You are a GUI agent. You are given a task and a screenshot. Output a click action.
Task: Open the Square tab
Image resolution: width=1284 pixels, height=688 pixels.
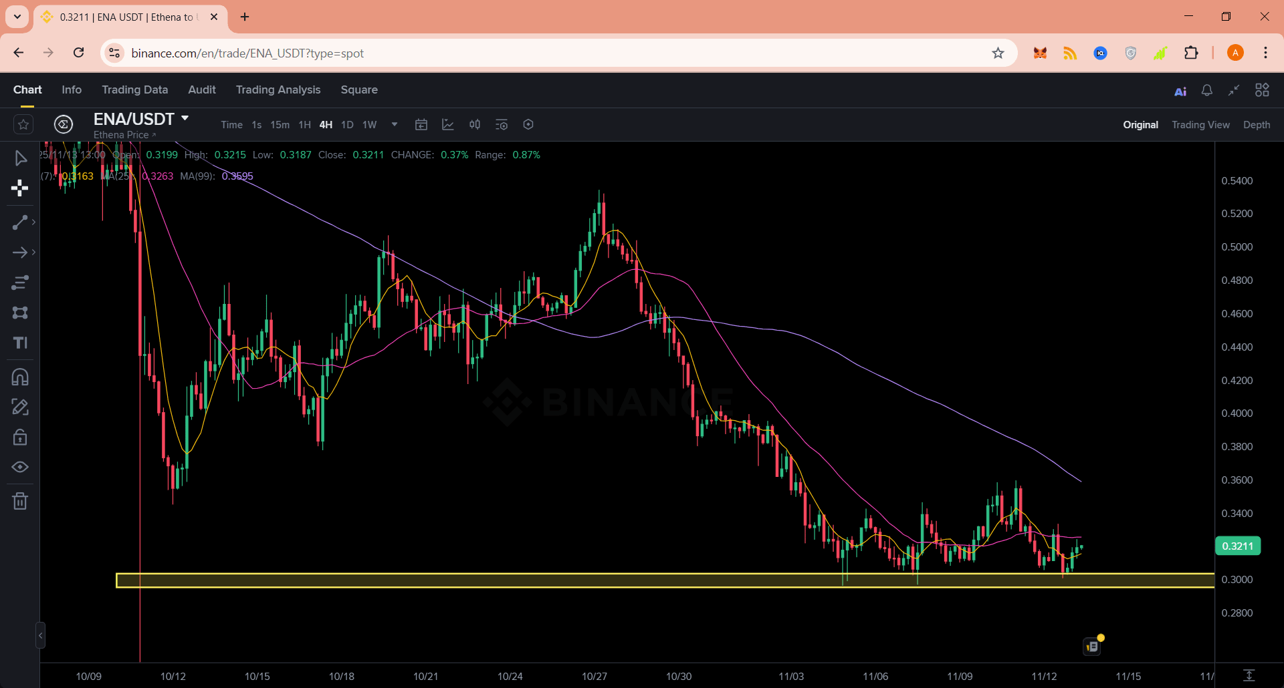coord(359,90)
